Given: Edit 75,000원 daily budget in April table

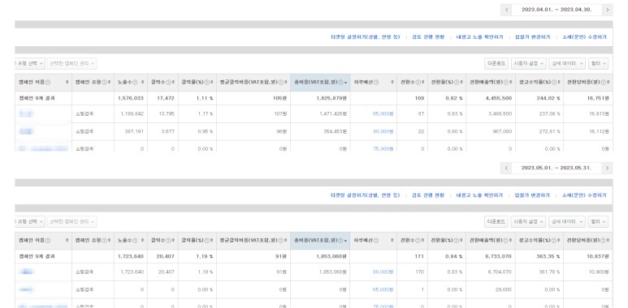Looking at the screenshot, I should pyautogui.click(x=383, y=148).
